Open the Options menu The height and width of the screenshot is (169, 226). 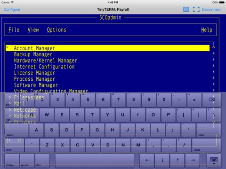pos(56,30)
